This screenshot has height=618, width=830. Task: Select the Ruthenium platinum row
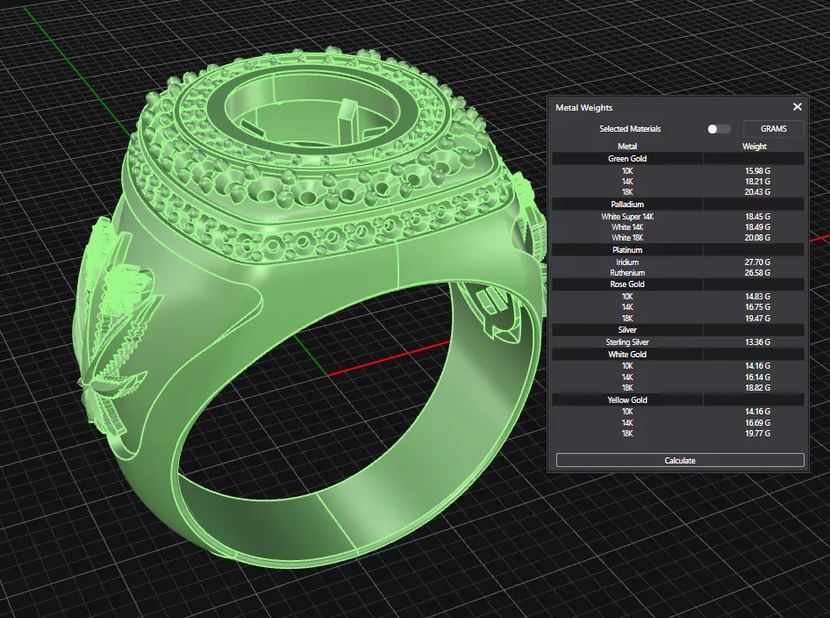coord(627,273)
